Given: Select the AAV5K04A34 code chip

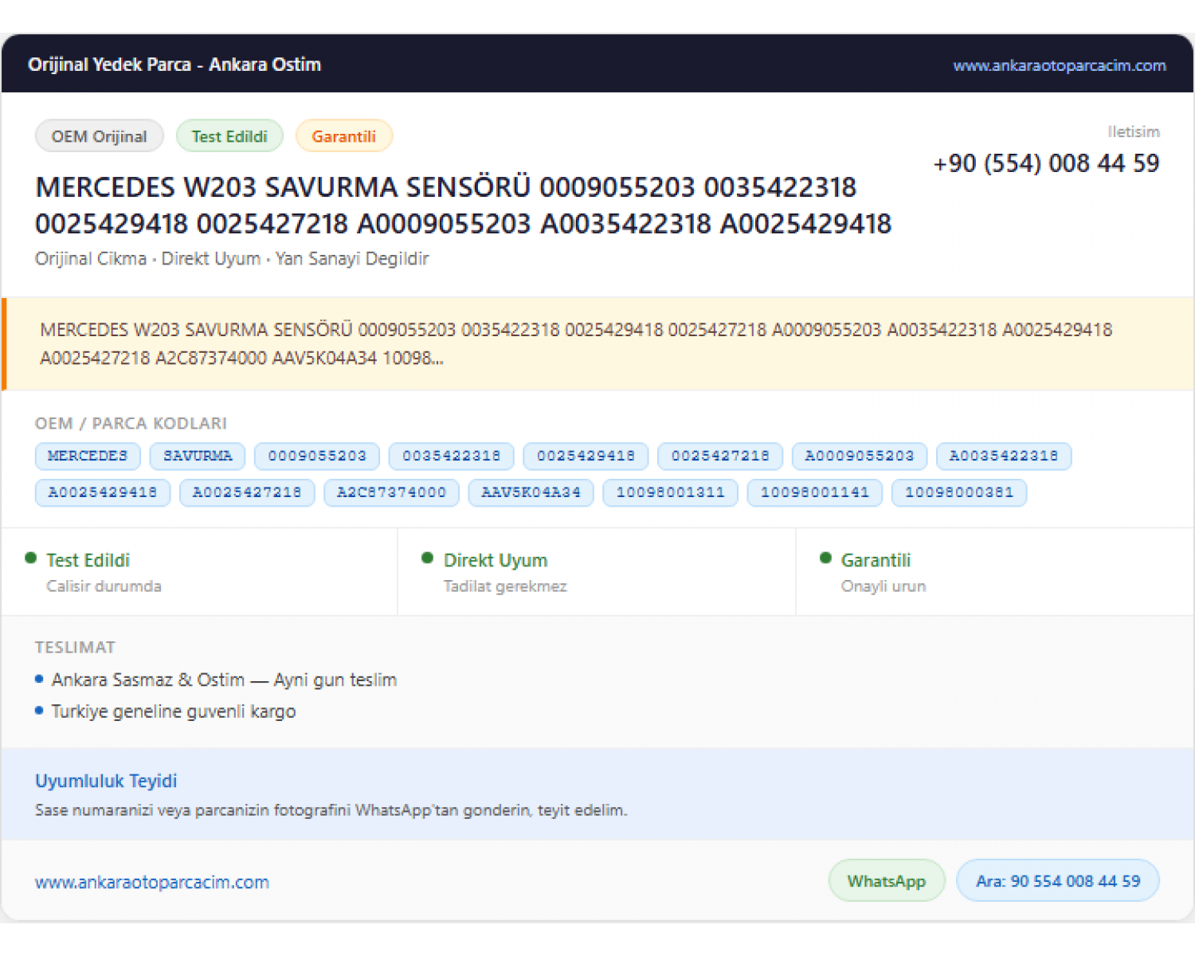Looking at the screenshot, I should pyautogui.click(x=531, y=492).
